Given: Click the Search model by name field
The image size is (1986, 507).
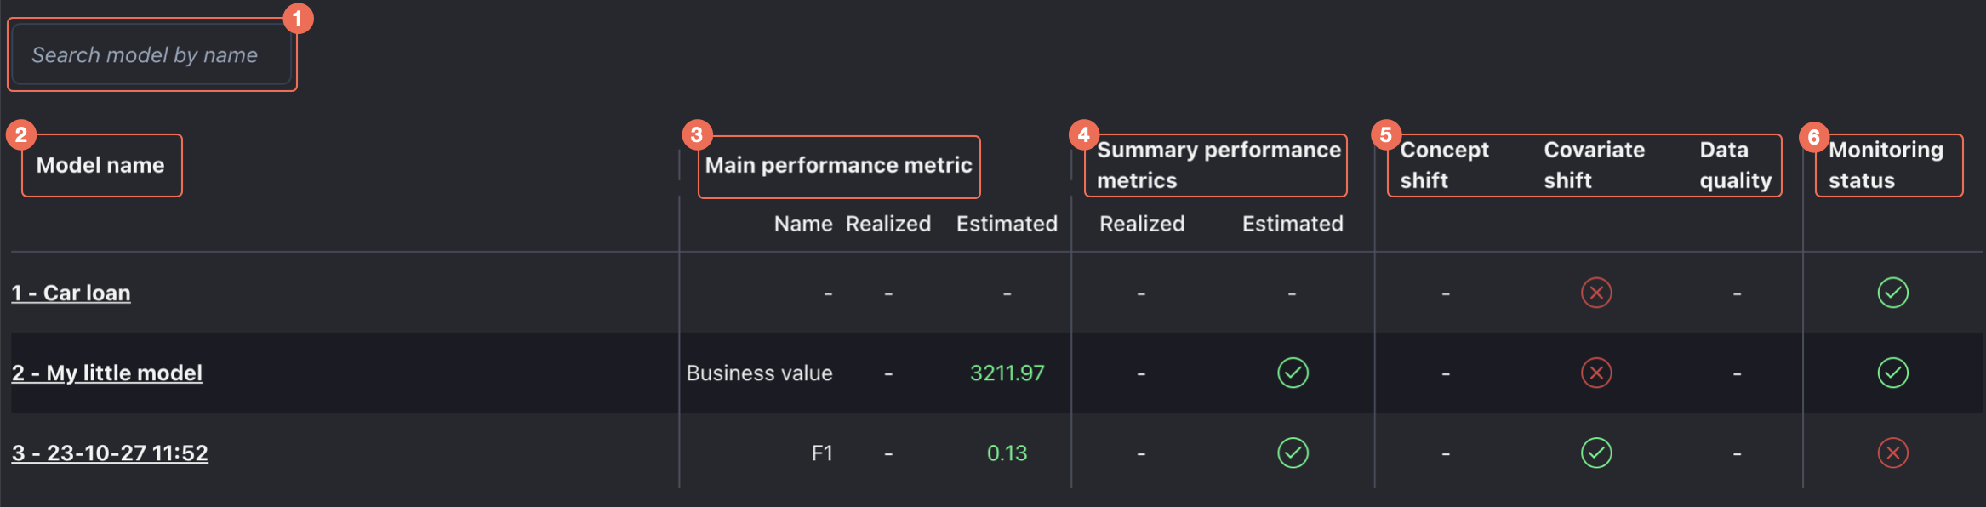Looking at the screenshot, I should click(151, 55).
